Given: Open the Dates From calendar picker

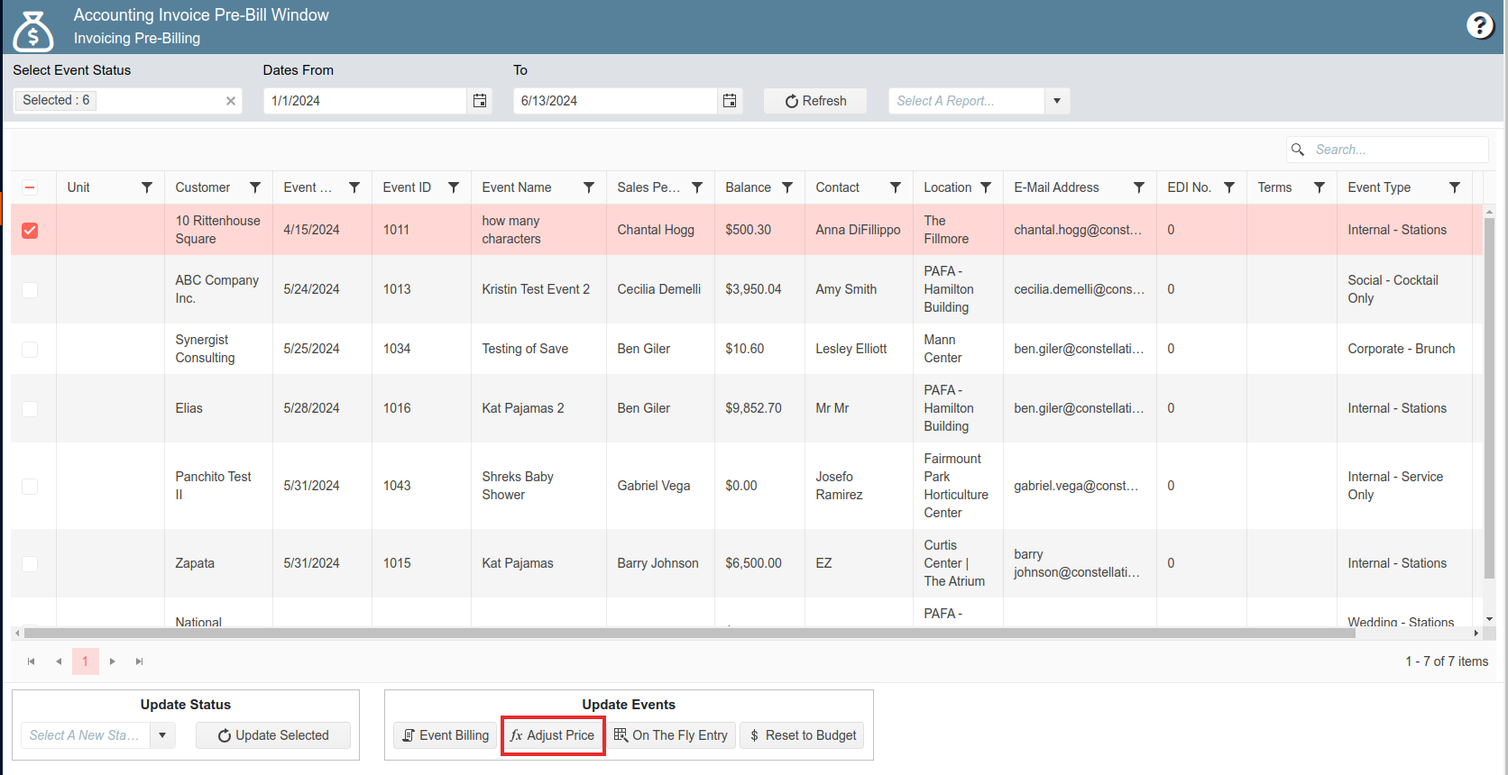Looking at the screenshot, I should (480, 101).
